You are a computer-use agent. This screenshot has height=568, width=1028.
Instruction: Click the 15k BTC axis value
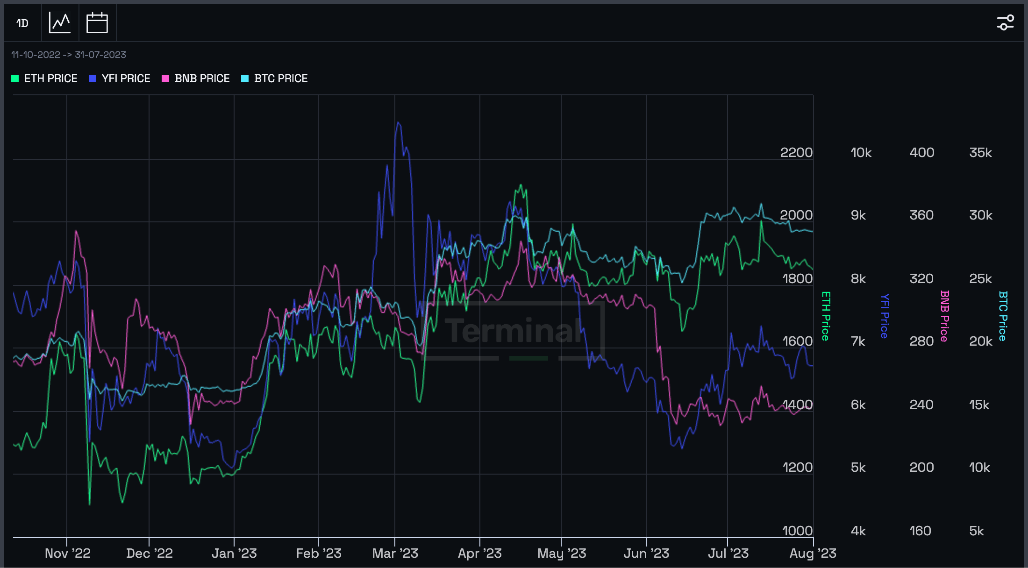click(979, 405)
